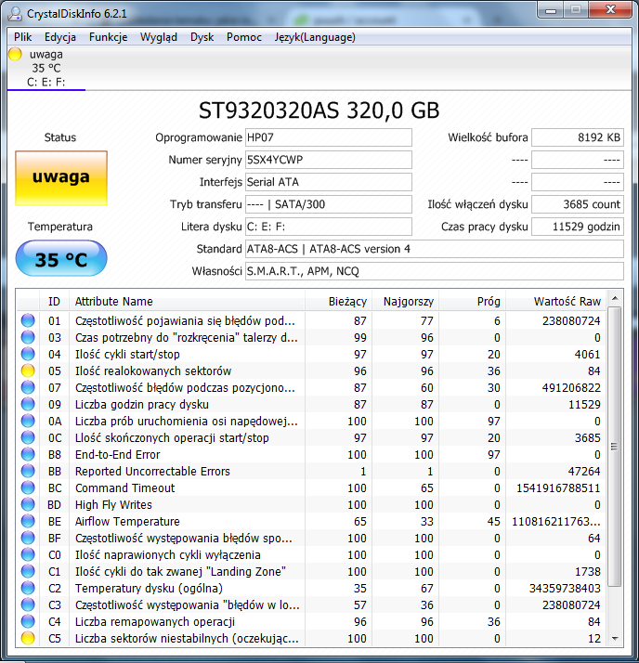The width and height of the screenshot is (639, 663).
Task: Click the Najgorszy column header
Action: 405,302
